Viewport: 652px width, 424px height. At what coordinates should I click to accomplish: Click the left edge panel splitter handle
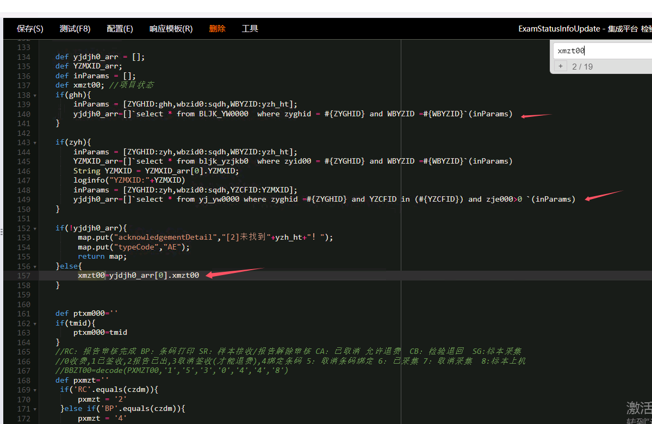tap(2, 232)
